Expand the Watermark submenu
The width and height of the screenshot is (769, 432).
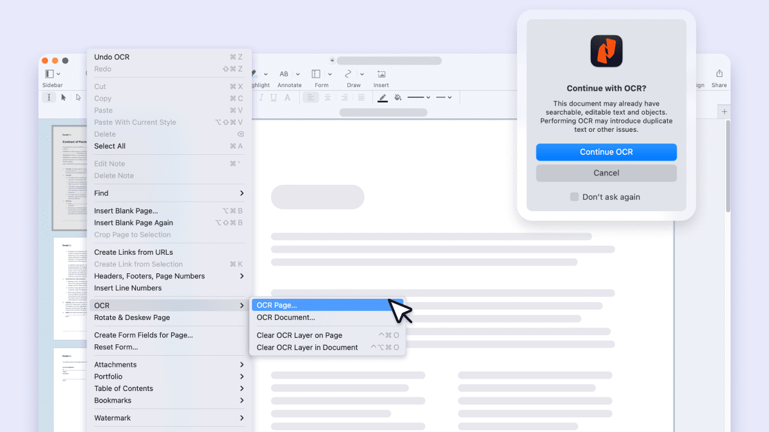[x=242, y=419]
